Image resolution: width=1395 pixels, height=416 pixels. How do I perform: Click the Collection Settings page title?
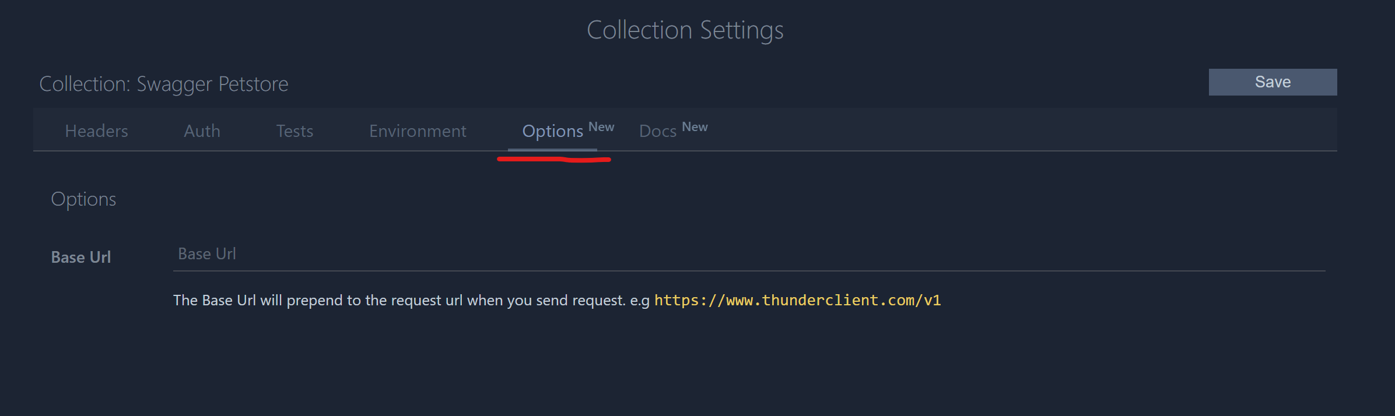point(685,30)
